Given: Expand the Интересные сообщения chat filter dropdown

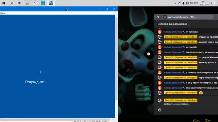Looking at the screenshot, I should [173, 24].
